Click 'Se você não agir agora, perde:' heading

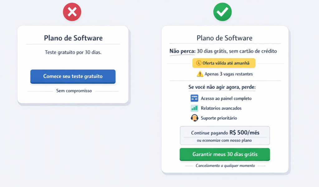(x=222, y=87)
